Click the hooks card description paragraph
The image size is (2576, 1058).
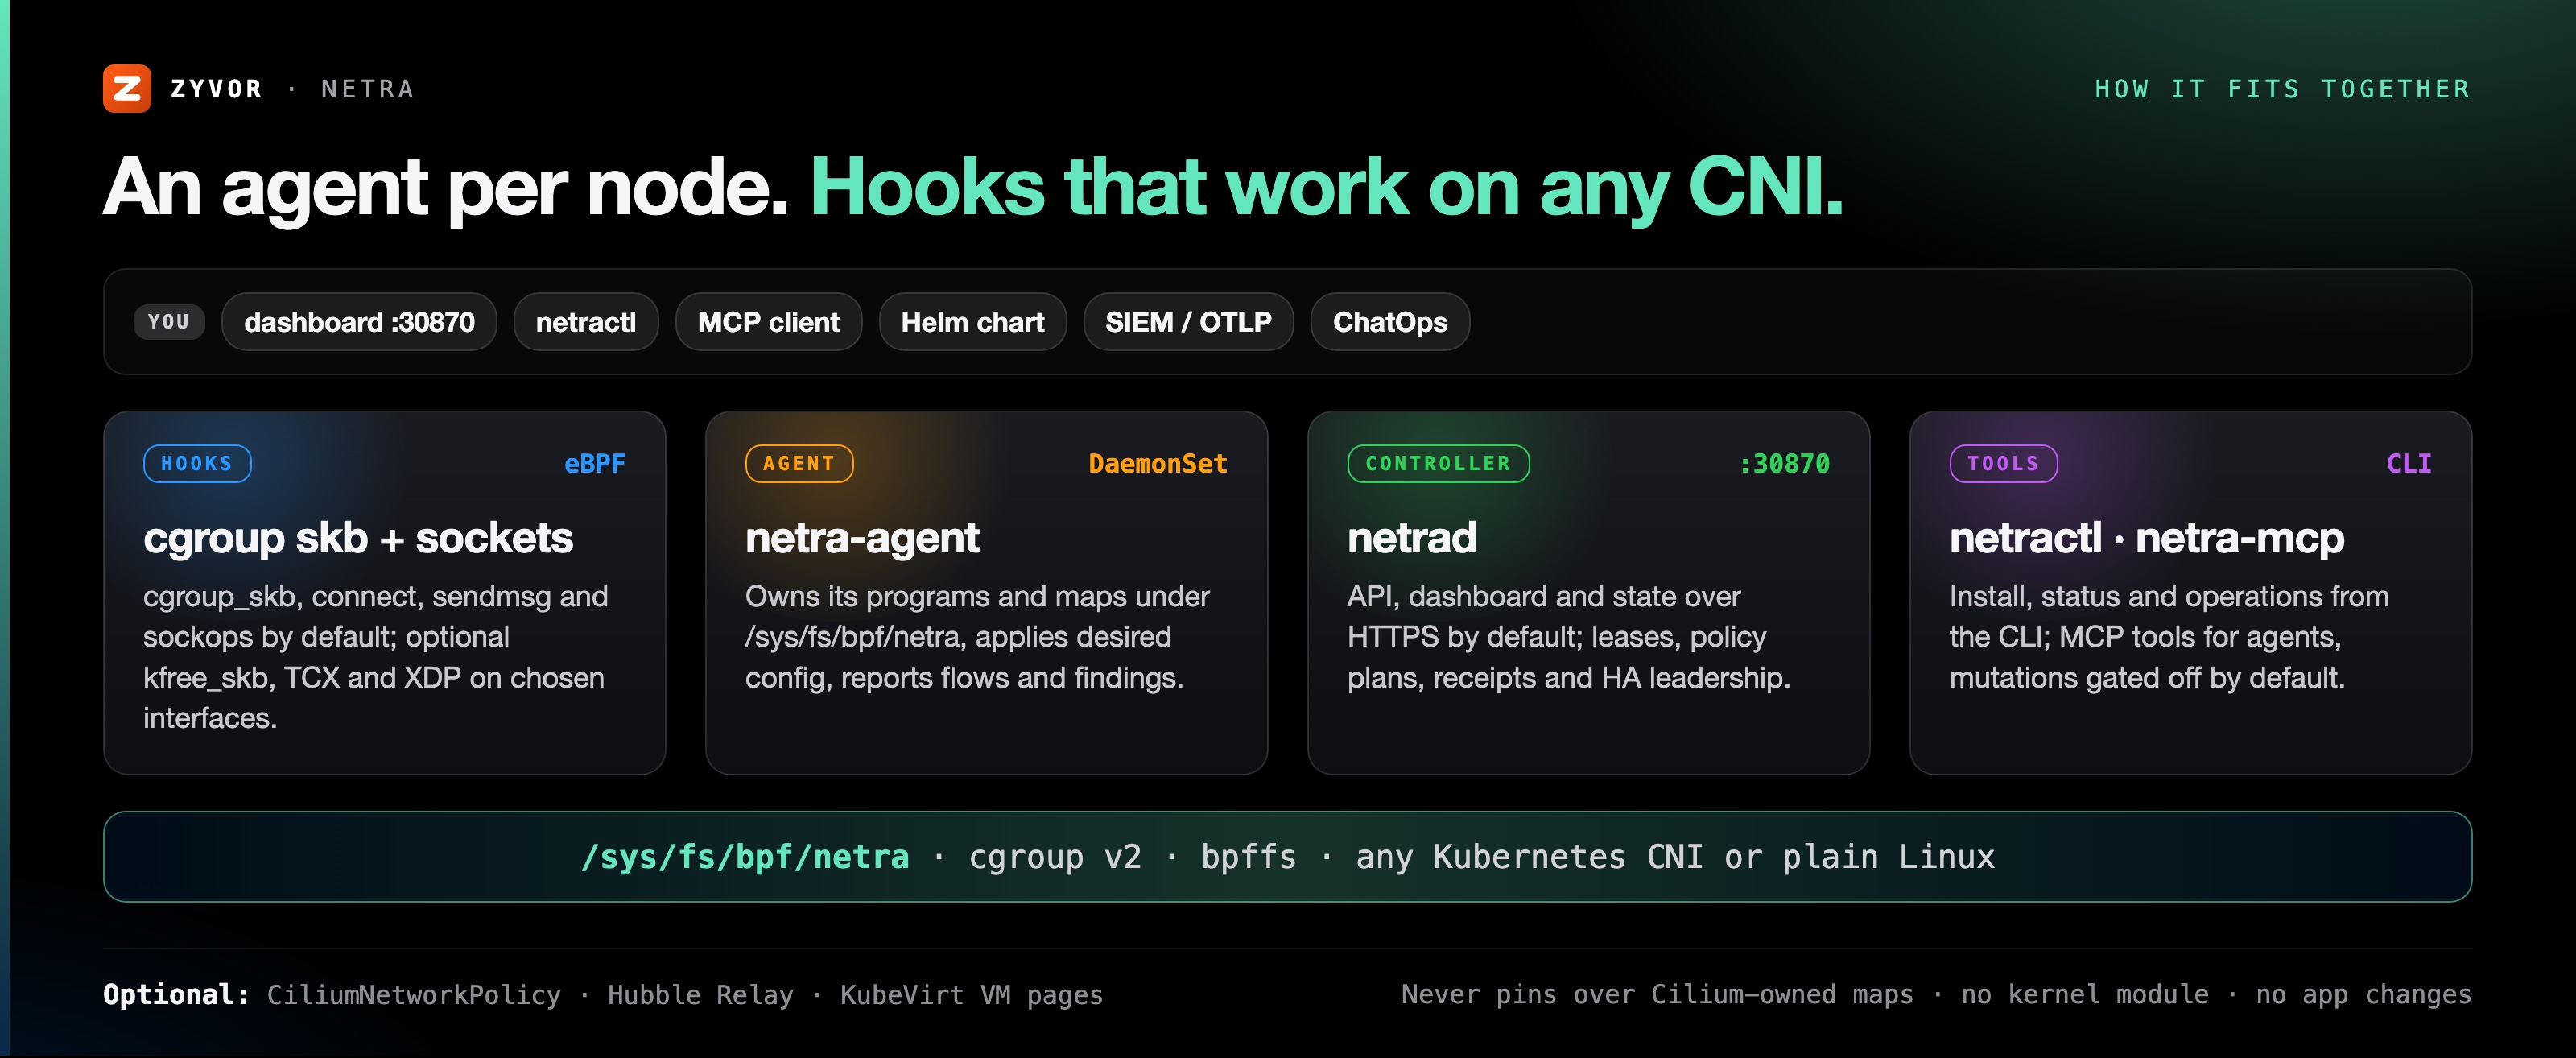376,657
